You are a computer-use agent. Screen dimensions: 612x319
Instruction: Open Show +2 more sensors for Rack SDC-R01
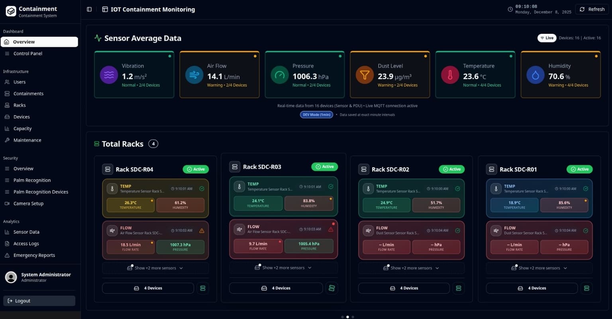click(539, 268)
